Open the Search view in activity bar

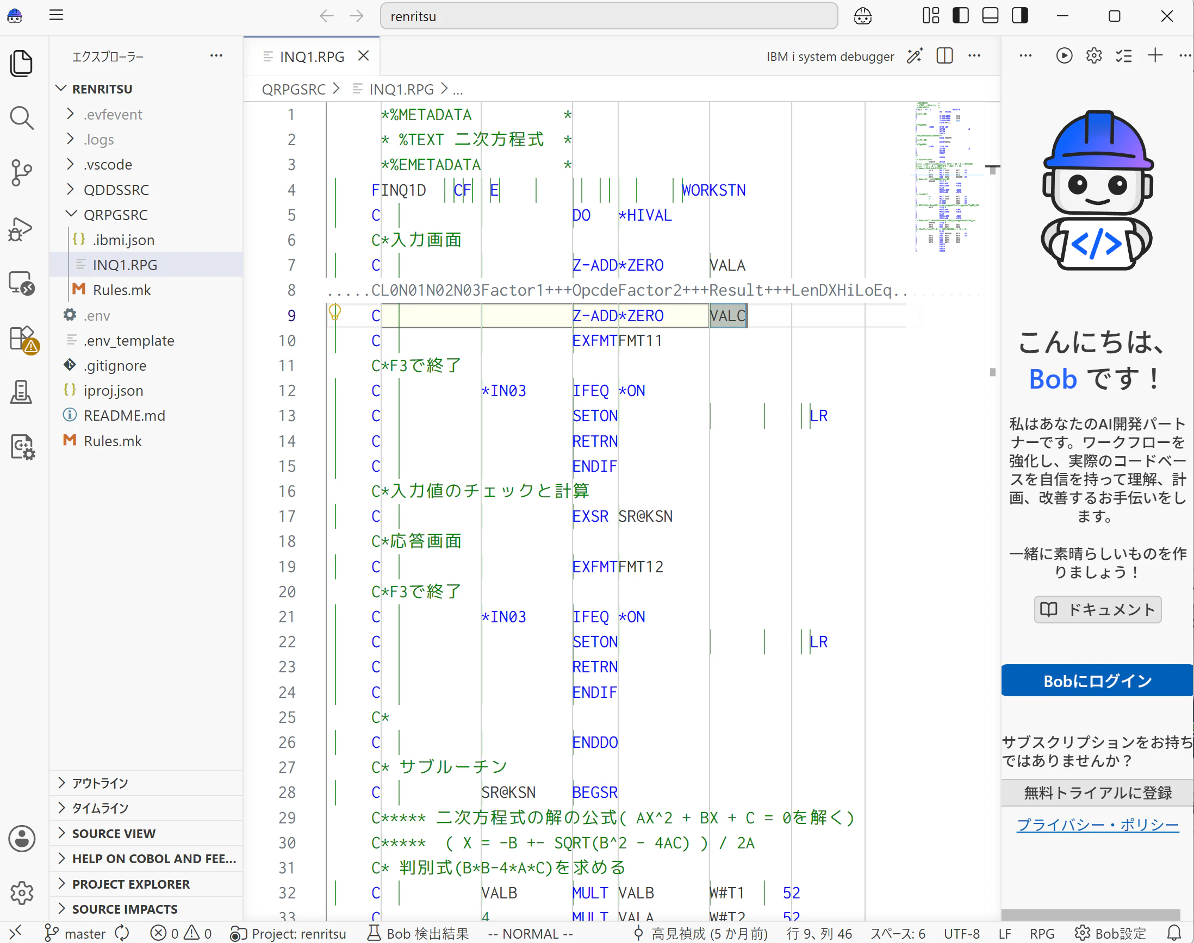[22, 117]
